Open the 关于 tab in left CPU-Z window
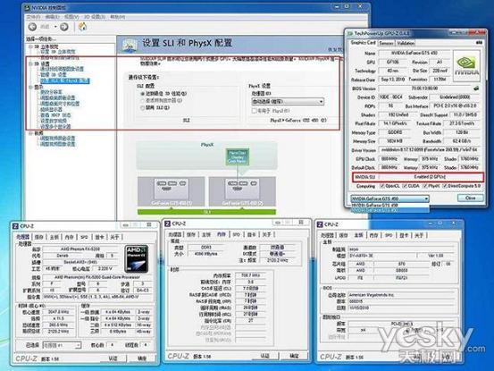This screenshot has width=494, height=371. pos(114,237)
